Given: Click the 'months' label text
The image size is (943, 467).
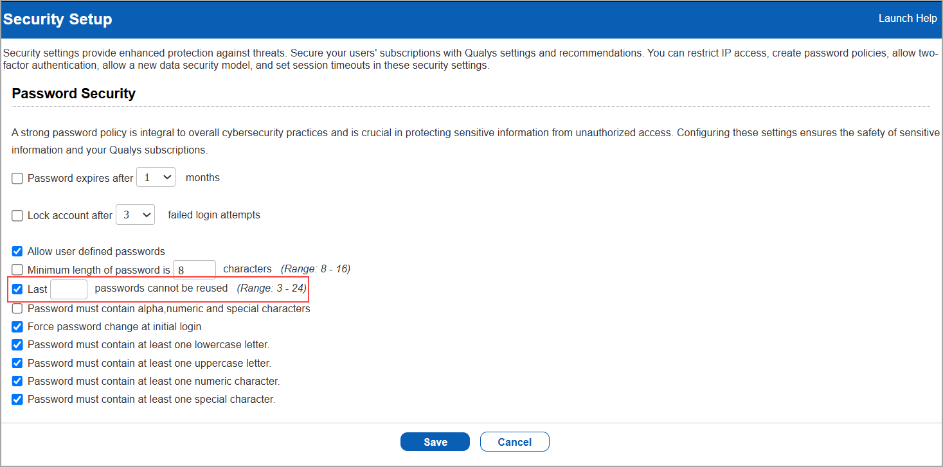Looking at the screenshot, I should [202, 178].
